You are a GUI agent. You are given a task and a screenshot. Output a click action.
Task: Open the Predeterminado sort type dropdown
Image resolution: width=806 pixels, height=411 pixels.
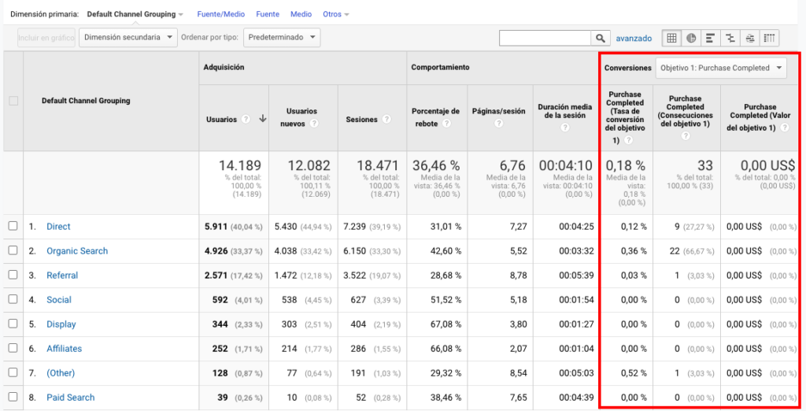coord(282,38)
